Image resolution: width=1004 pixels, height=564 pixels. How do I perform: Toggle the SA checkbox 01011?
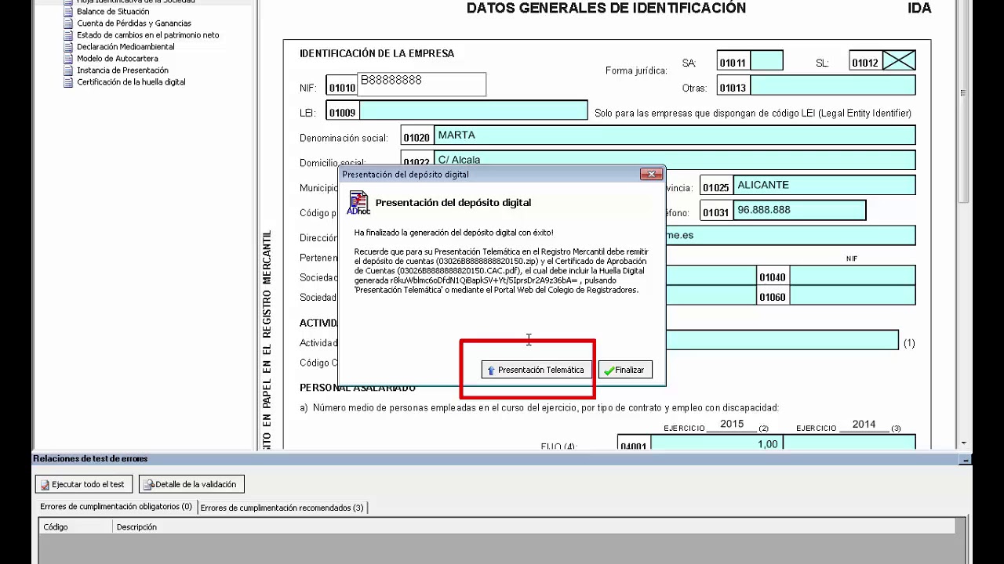pos(766,60)
